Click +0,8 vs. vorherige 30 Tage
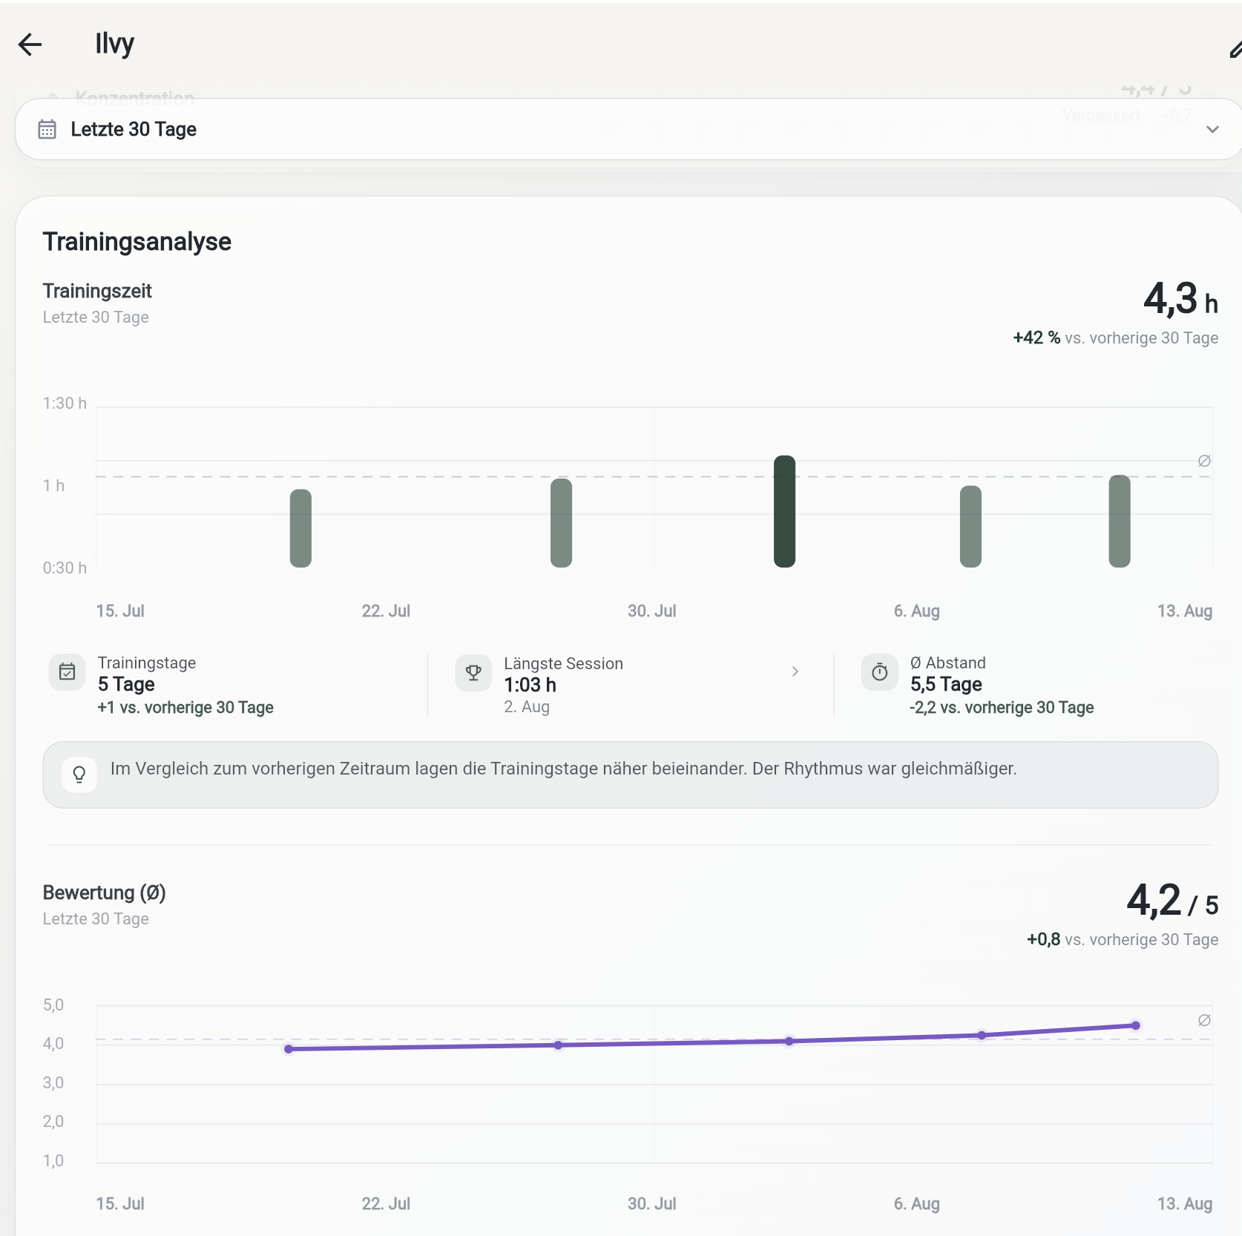Screen dimensions: 1242x1236 (1123, 939)
